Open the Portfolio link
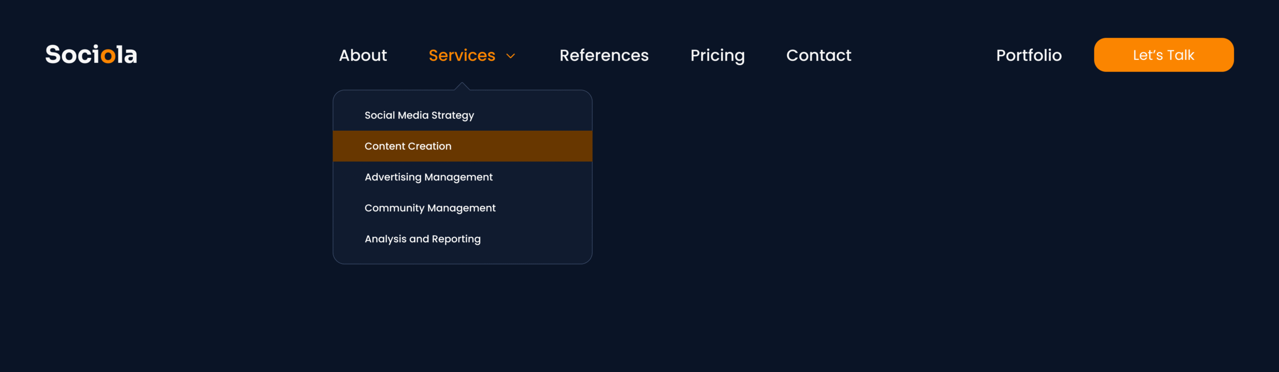The height and width of the screenshot is (372, 1279). point(1029,55)
